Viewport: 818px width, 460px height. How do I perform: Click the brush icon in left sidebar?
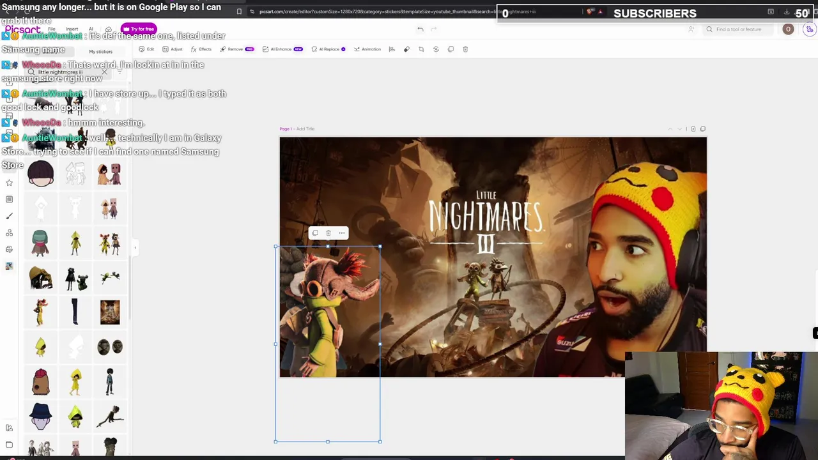(x=9, y=216)
